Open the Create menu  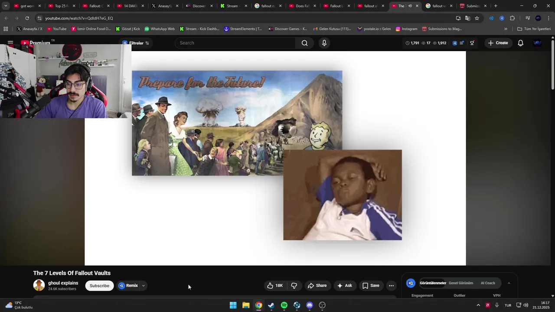(x=498, y=43)
